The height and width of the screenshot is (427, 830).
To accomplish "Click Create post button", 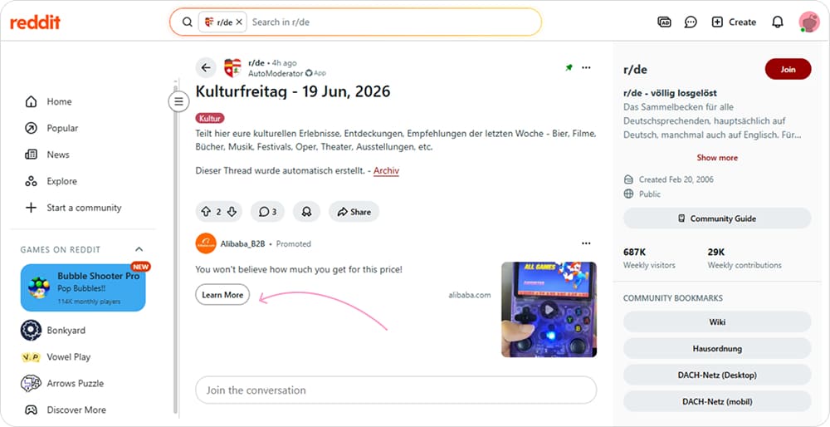I will (x=734, y=22).
